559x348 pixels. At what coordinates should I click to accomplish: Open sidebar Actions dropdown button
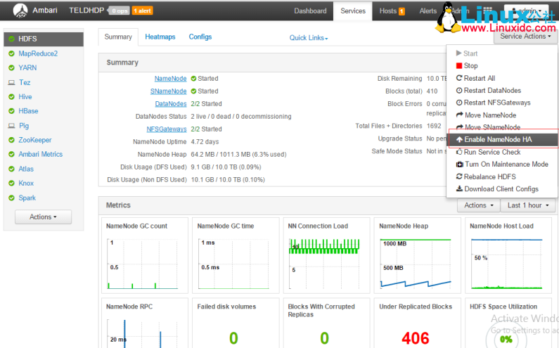tap(43, 217)
